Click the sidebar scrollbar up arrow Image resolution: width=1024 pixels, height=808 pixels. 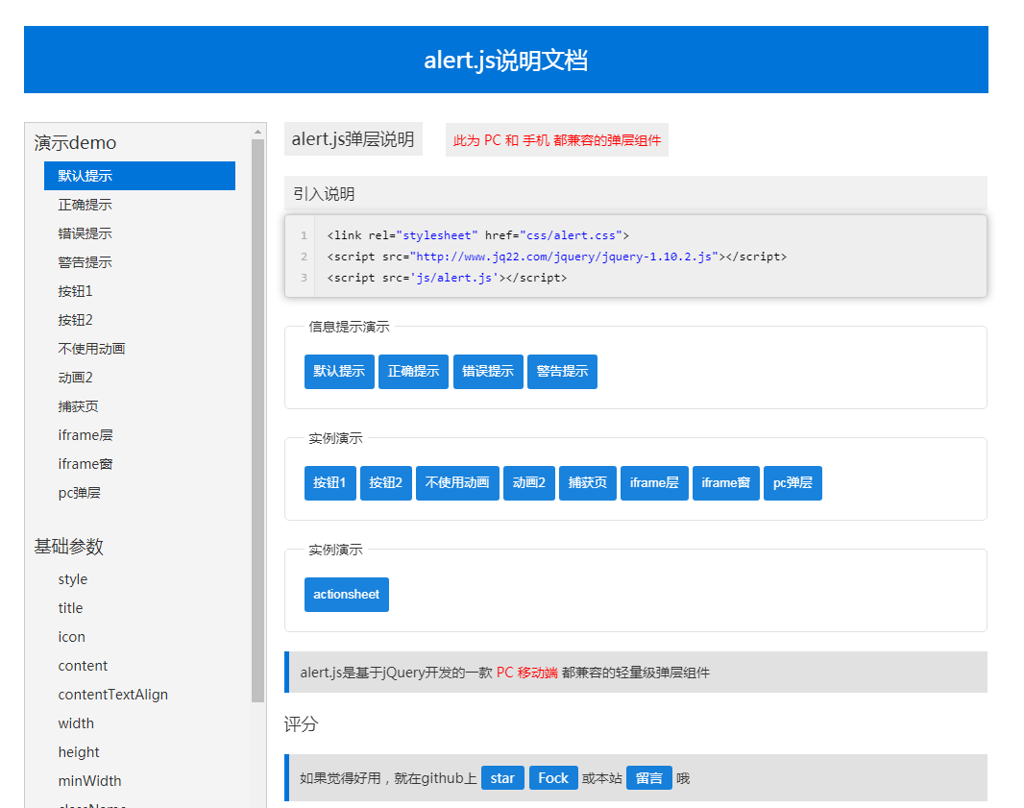coord(258,132)
